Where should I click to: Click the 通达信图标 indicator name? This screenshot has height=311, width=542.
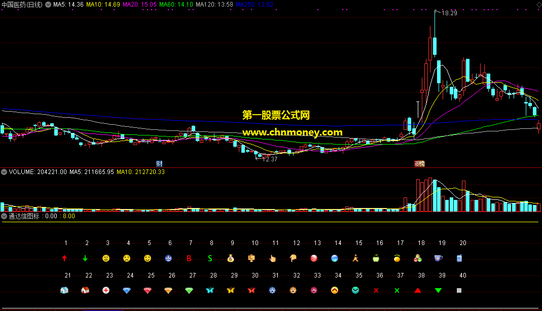coord(24,216)
